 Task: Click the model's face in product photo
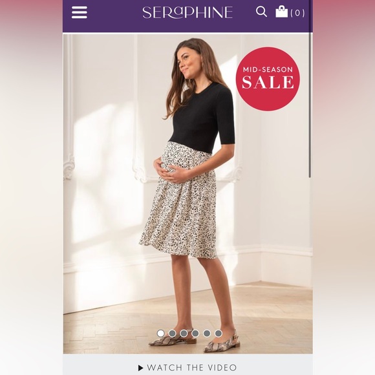(186, 63)
